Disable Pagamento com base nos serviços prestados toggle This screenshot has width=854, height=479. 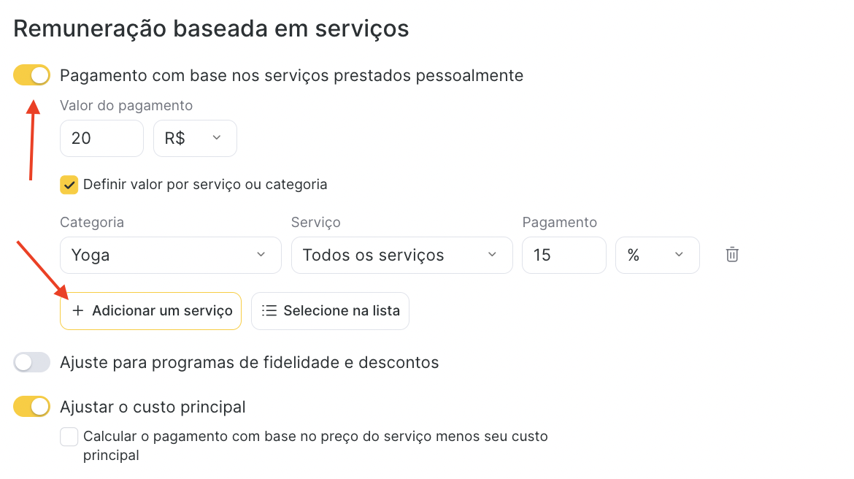click(x=31, y=75)
